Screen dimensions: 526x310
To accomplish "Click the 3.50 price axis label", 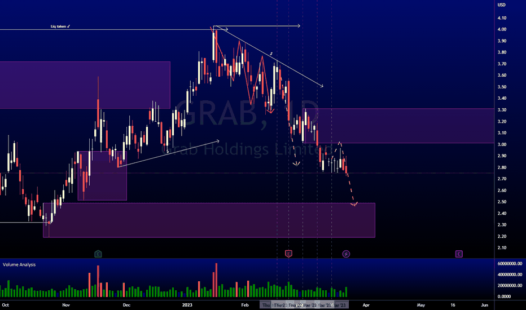I will [x=502, y=87].
